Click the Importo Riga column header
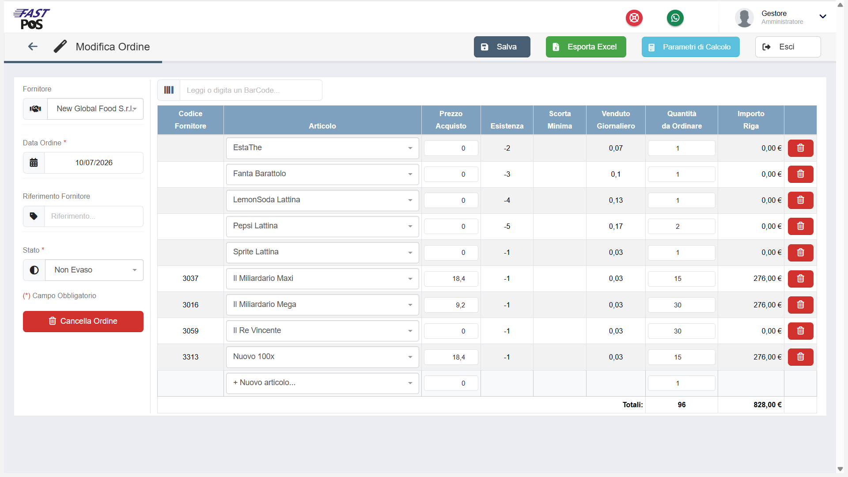The height and width of the screenshot is (477, 848). [x=751, y=120]
